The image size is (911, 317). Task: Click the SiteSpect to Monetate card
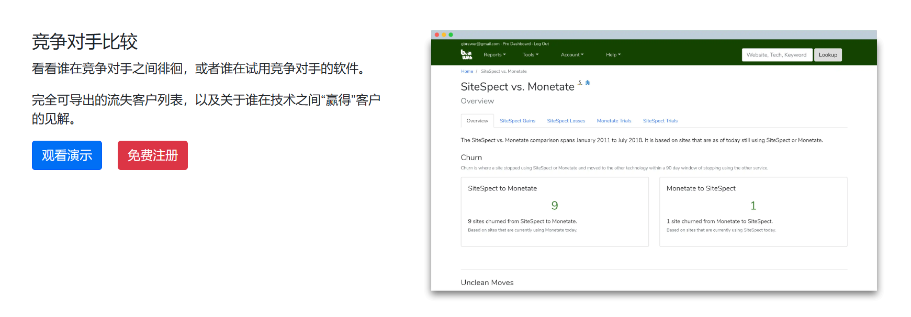pyautogui.click(x=555, y=212)
